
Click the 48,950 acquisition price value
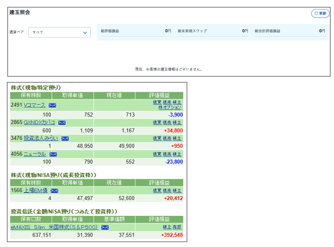click(x=85, y=146)
